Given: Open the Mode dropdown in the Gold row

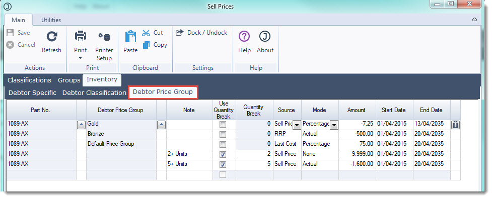Looking at the screenshot, I should click(334, 125).
